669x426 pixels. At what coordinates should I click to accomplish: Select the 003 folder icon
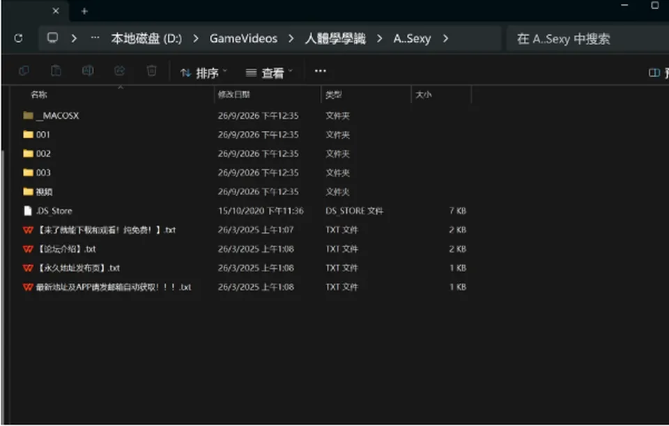tap(28, 173)
